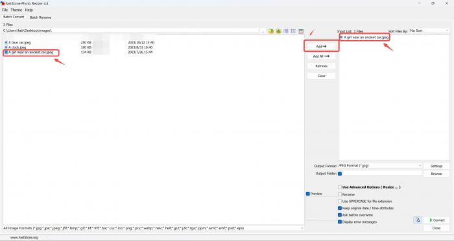Click the 250 KB size cell
Image resolution: width=454 pixels, height=241 pixels.
coord(86,43)
